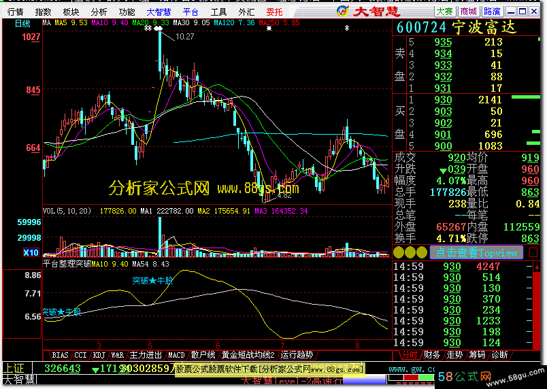Image resolution: width=547 pixels, height=389 pixels.
Task: Click buy level 5 price 900
Action: click(443, 146)
